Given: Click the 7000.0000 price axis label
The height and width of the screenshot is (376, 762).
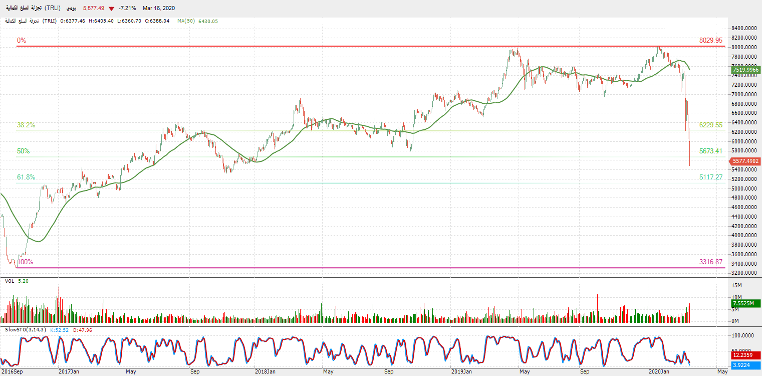Looking at the screenshot, I should coord(744,94).
